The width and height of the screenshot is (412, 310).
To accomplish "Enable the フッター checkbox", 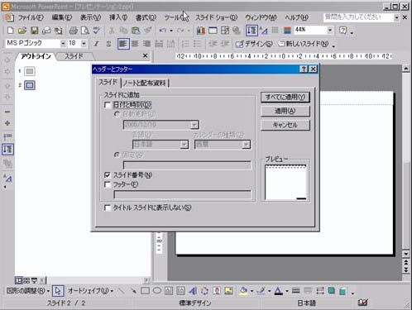I will pos(108,184).
